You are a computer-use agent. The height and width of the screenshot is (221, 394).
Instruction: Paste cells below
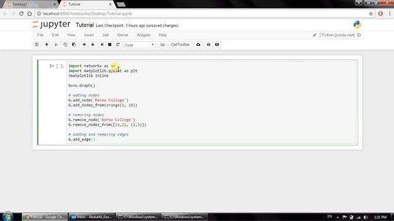74,45
